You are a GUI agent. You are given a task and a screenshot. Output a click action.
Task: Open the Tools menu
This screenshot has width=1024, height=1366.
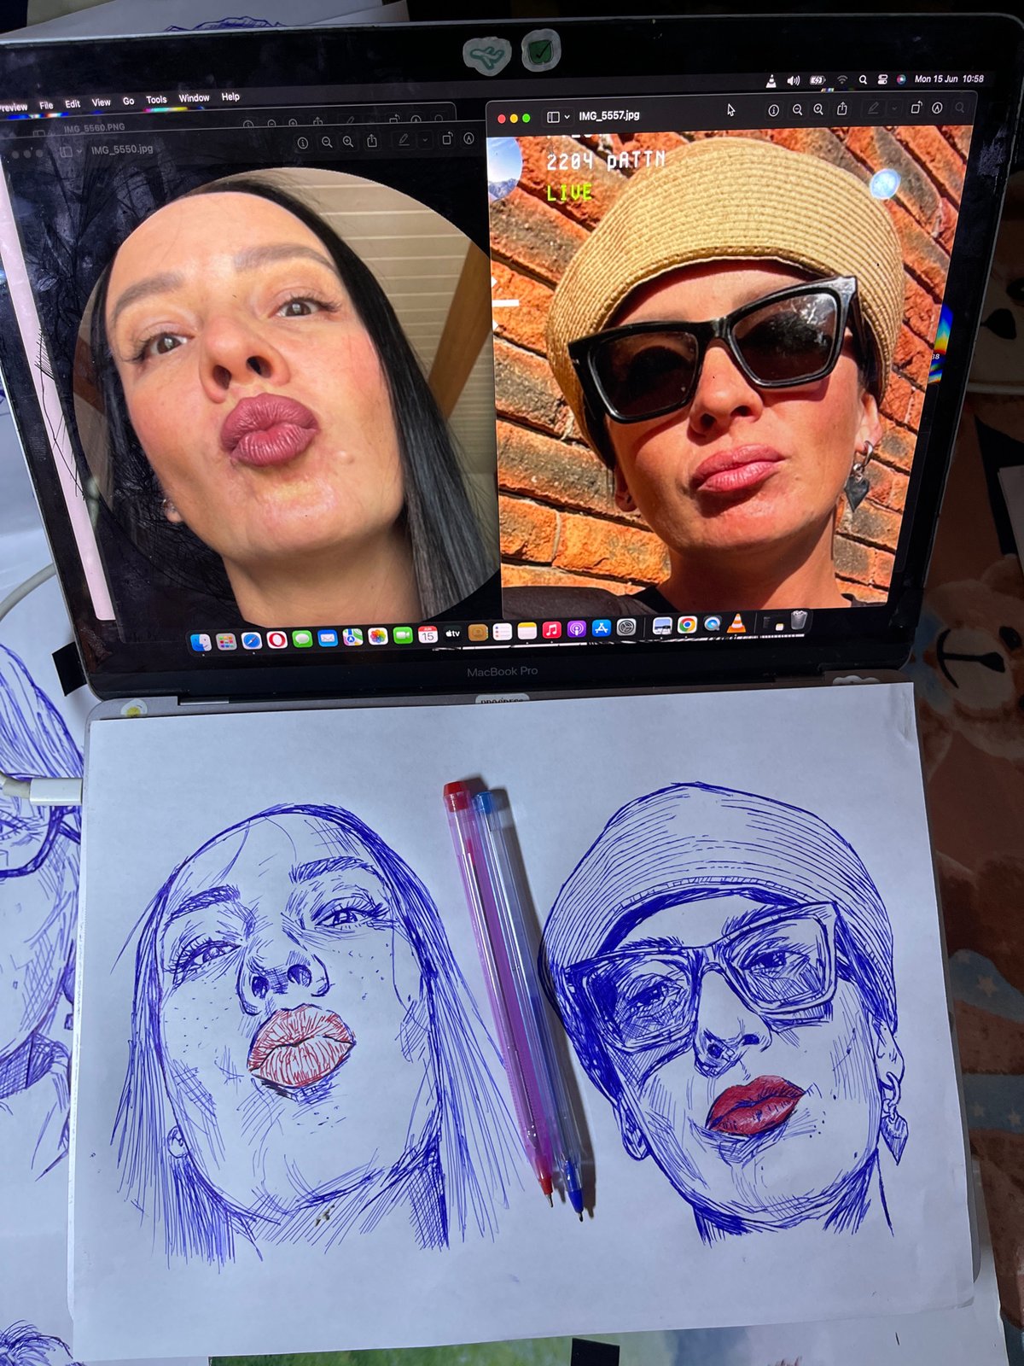coord(156,100)
